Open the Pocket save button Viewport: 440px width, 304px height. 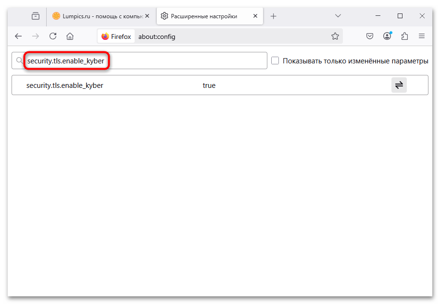pyautogui.click(x=370, y=36)
